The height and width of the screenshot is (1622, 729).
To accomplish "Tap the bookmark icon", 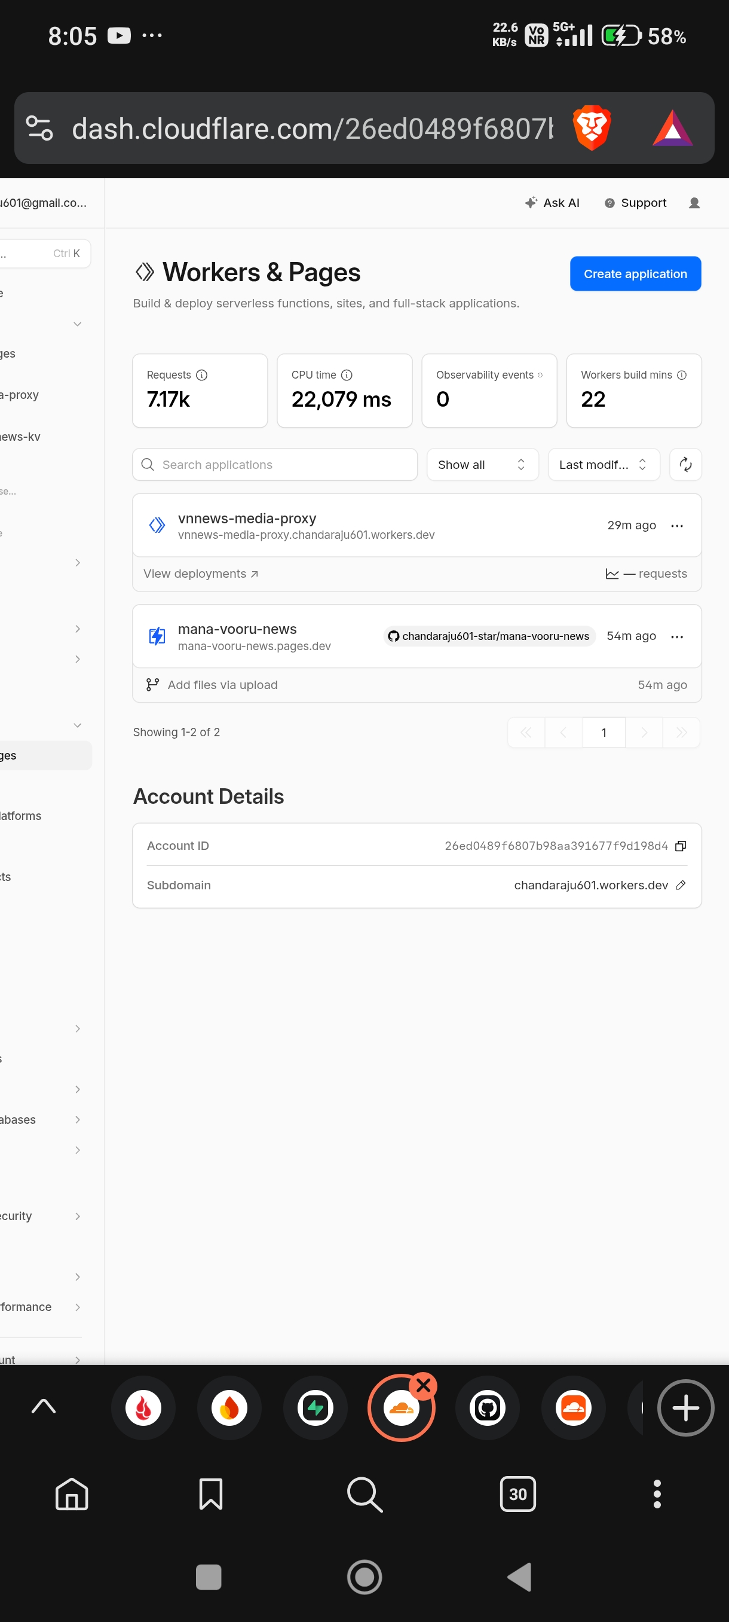I will (x=211, y=1493).
